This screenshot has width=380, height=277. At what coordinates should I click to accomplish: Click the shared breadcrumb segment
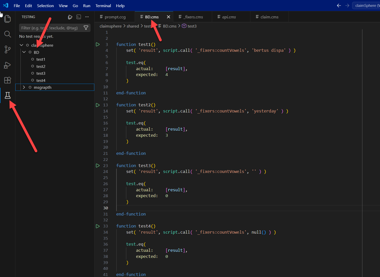133,26
